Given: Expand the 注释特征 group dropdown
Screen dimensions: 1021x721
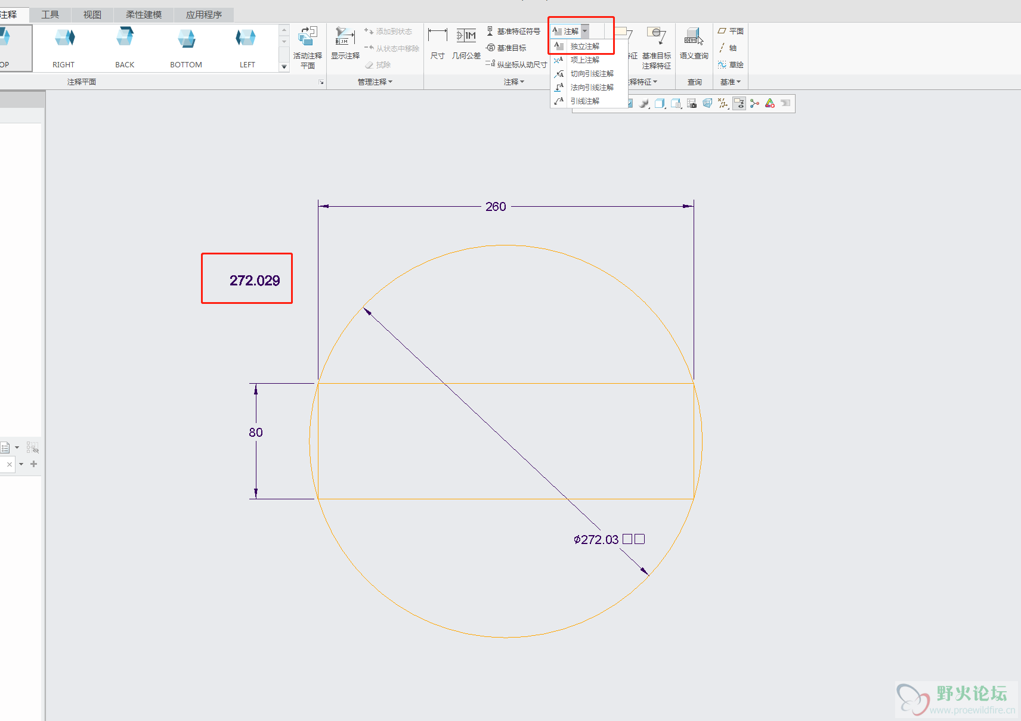Looking at the screenshot, I should tap(643, 82).
